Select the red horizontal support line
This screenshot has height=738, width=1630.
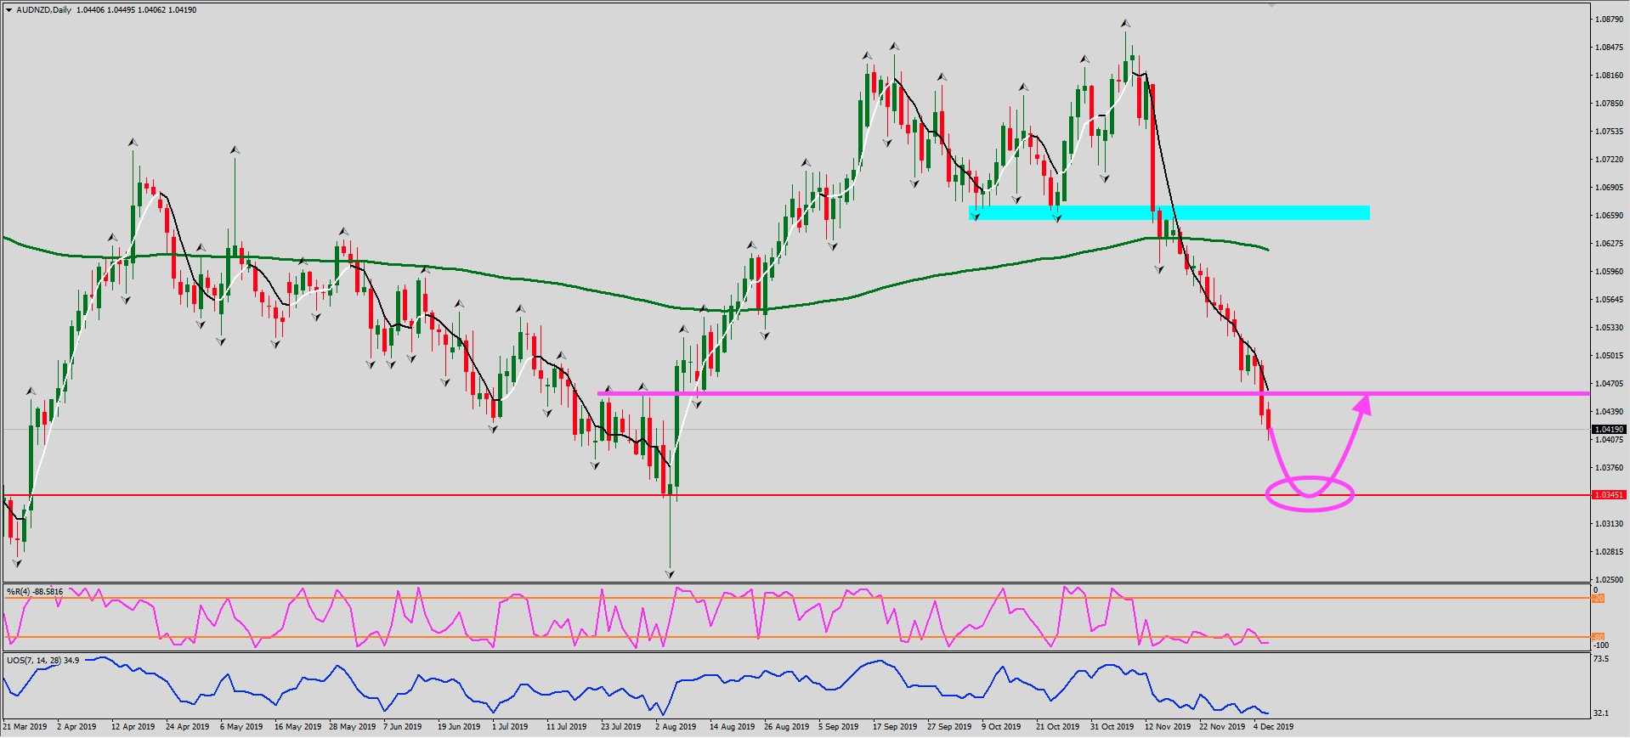coord(795,495)
